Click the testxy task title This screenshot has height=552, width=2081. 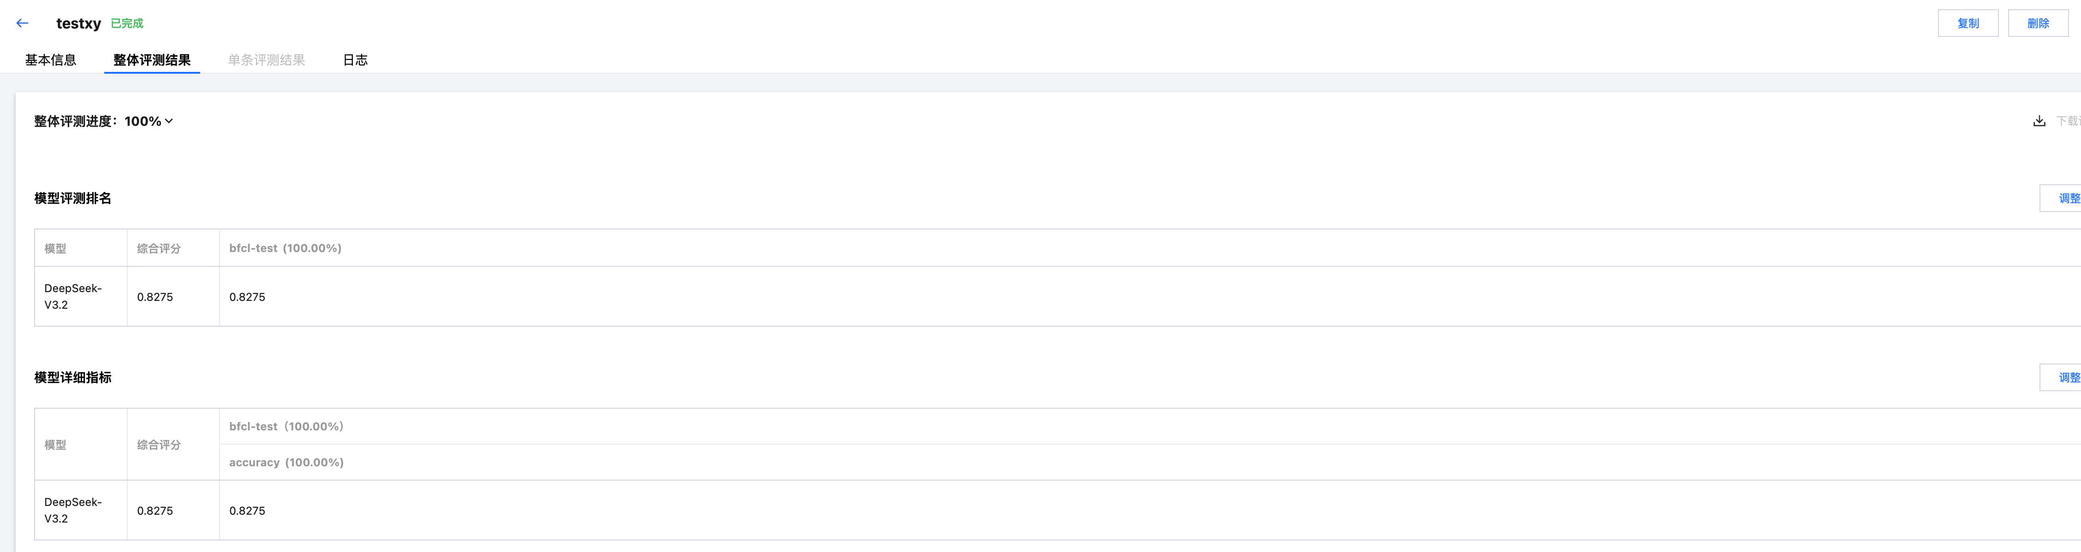[x=78, y=23]
